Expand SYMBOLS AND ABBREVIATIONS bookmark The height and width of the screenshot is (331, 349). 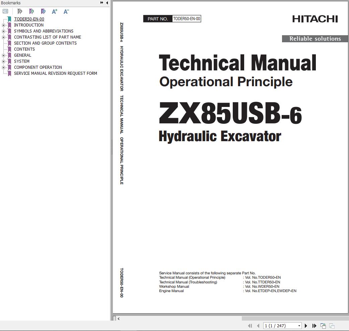(x=3, y=32)
